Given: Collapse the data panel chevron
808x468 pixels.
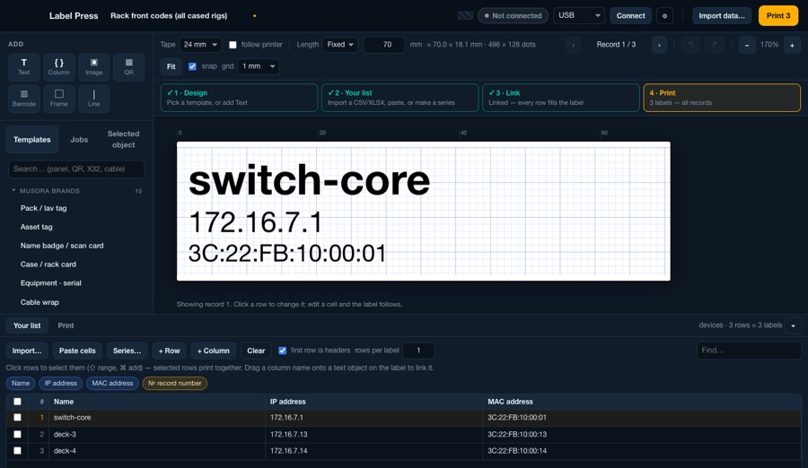Looking at the screenshot, I should pyautogui.click(x=793, y=325).
